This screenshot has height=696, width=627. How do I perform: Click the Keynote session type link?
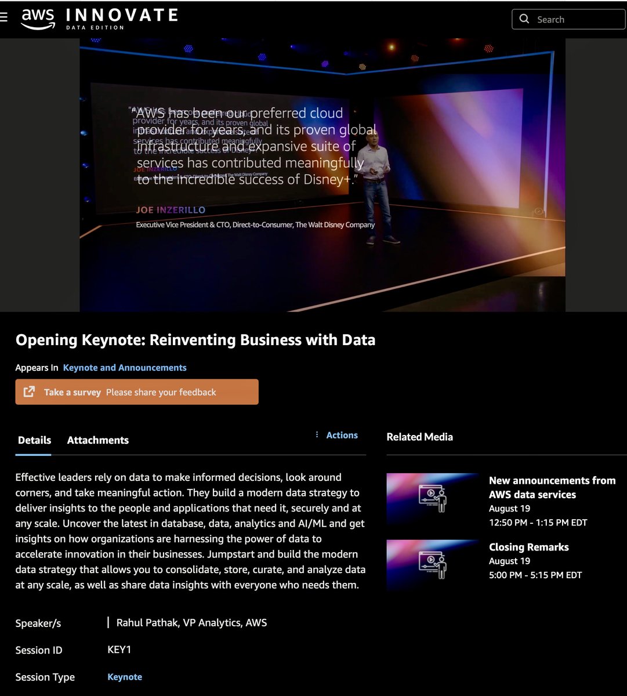click(125, 677)
